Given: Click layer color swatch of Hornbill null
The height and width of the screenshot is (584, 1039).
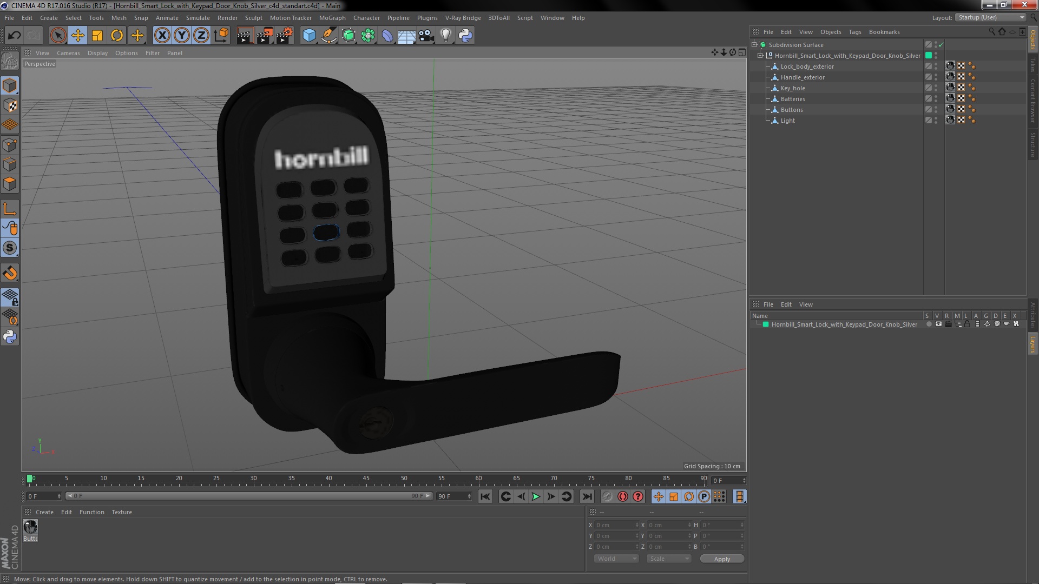Looking at the screenshot, I should coord(929,55).
